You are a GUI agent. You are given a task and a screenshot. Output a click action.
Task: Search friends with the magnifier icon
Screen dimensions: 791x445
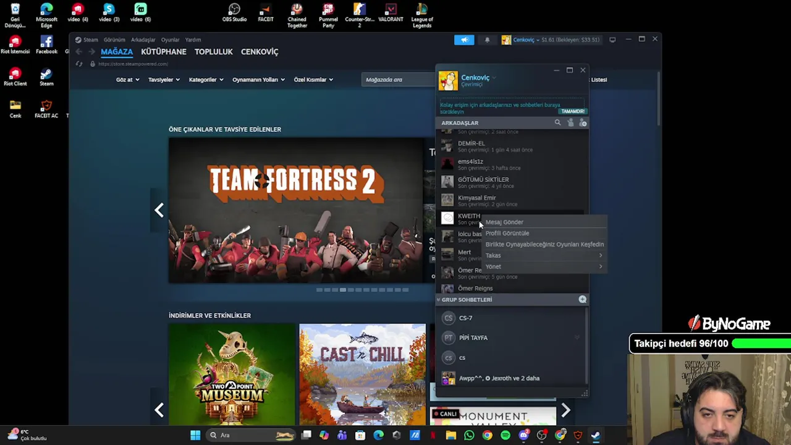pyautogui.click(x=557, y=123)
